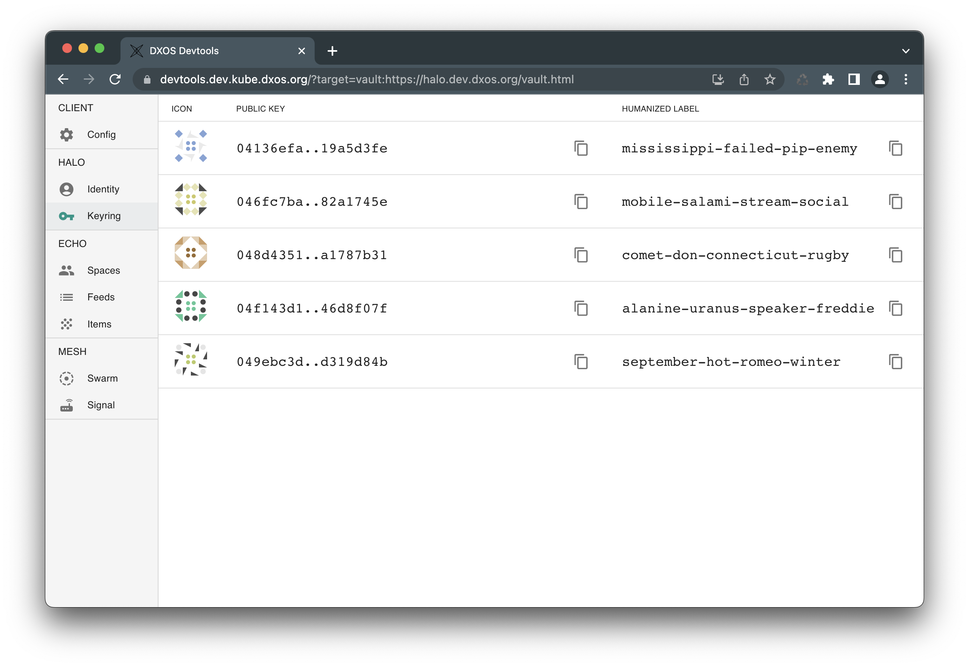Open Swarm via the target icon

(67, 378)
